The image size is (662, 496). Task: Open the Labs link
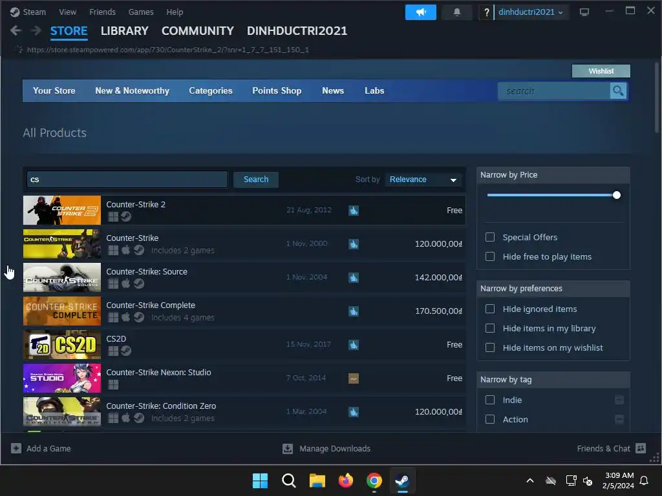click(x=374, y=90)
